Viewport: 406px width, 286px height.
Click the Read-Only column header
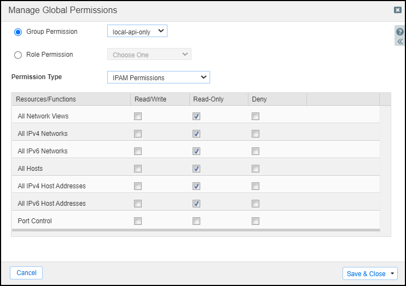pyautogui.click(x=208, y=99)
